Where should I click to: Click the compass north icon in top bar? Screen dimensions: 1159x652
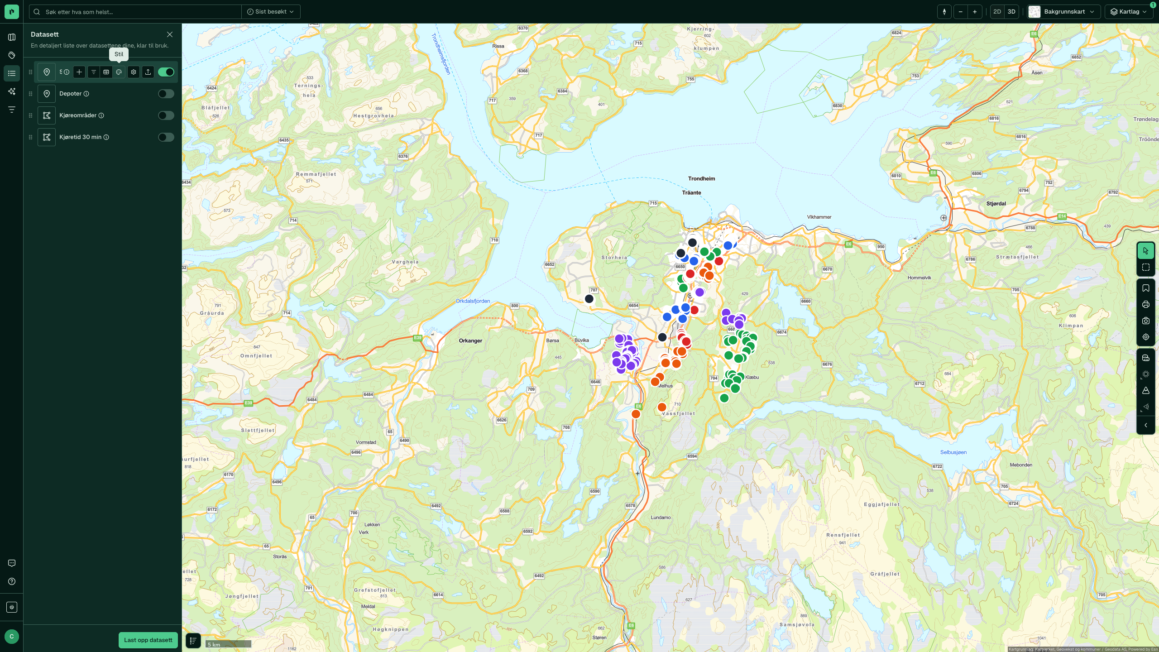click(944, 12)
